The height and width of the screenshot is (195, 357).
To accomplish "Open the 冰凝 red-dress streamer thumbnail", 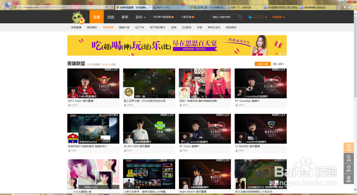I will 205,83.
